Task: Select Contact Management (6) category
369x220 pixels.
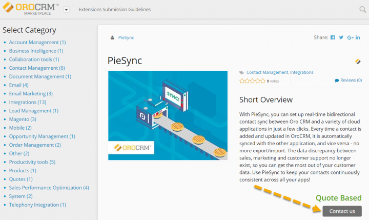Action: pyautogui.click(x=37, y=68)
